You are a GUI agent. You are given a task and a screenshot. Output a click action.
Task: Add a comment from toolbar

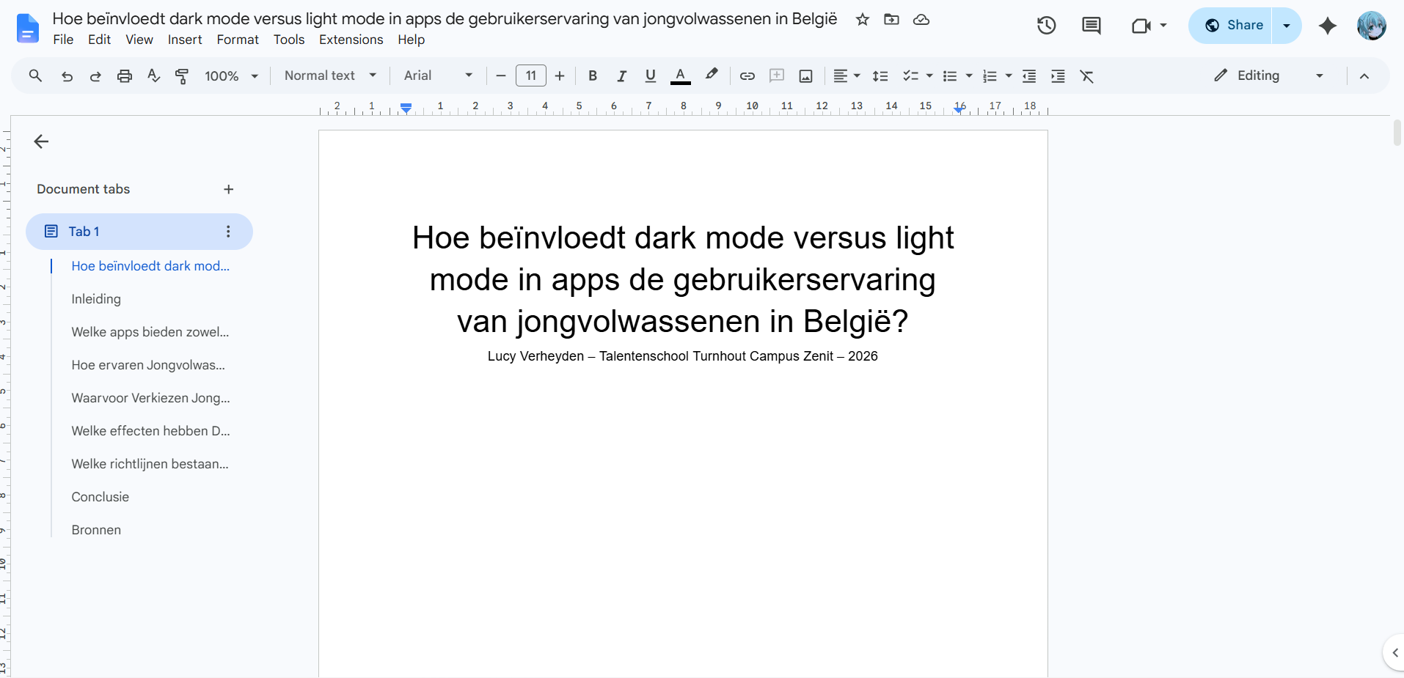coord(777,75)
